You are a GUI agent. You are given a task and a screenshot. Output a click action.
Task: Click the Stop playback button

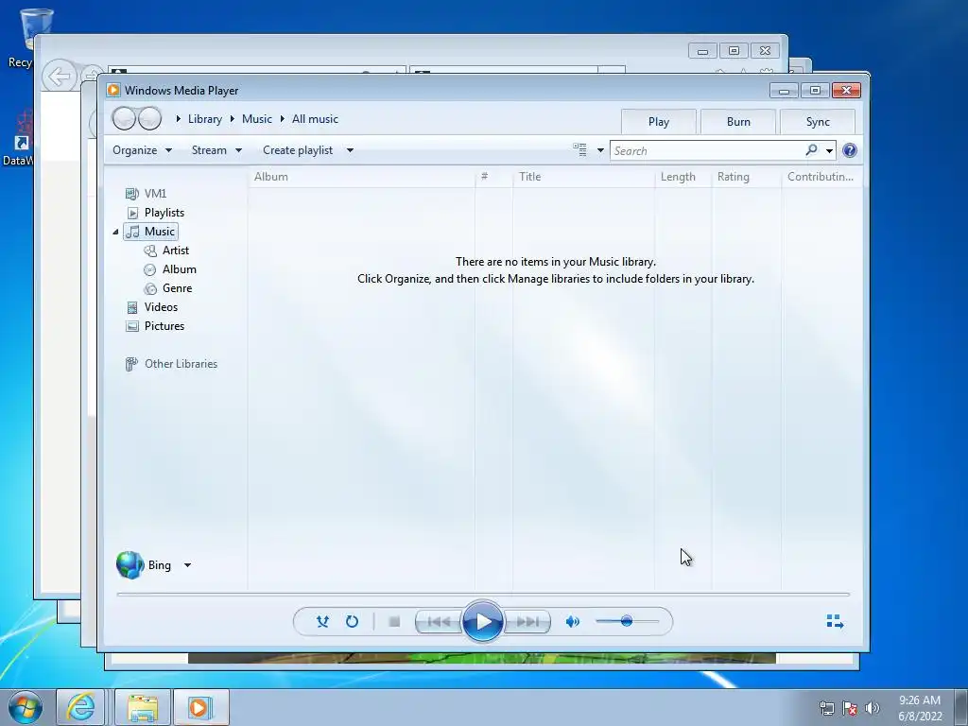(x=394, y=622)
